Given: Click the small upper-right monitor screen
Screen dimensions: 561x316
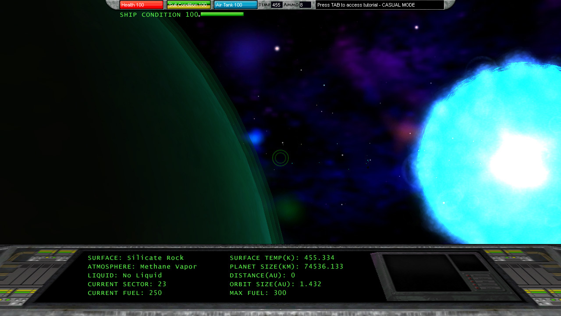Looking at the screenshot, I should (469, 262).
